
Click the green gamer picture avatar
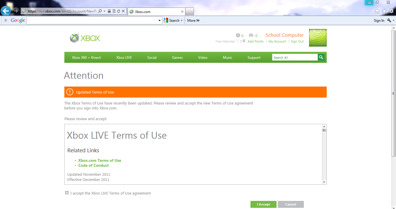[x=318, y=38]
